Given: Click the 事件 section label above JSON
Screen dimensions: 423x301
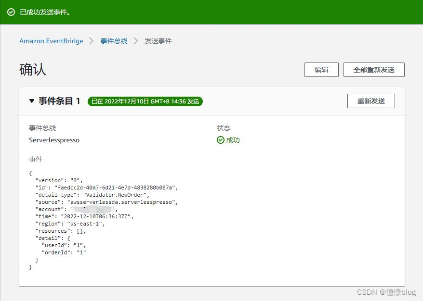Looking at the screenshot, I should click(x=36, y=159).
